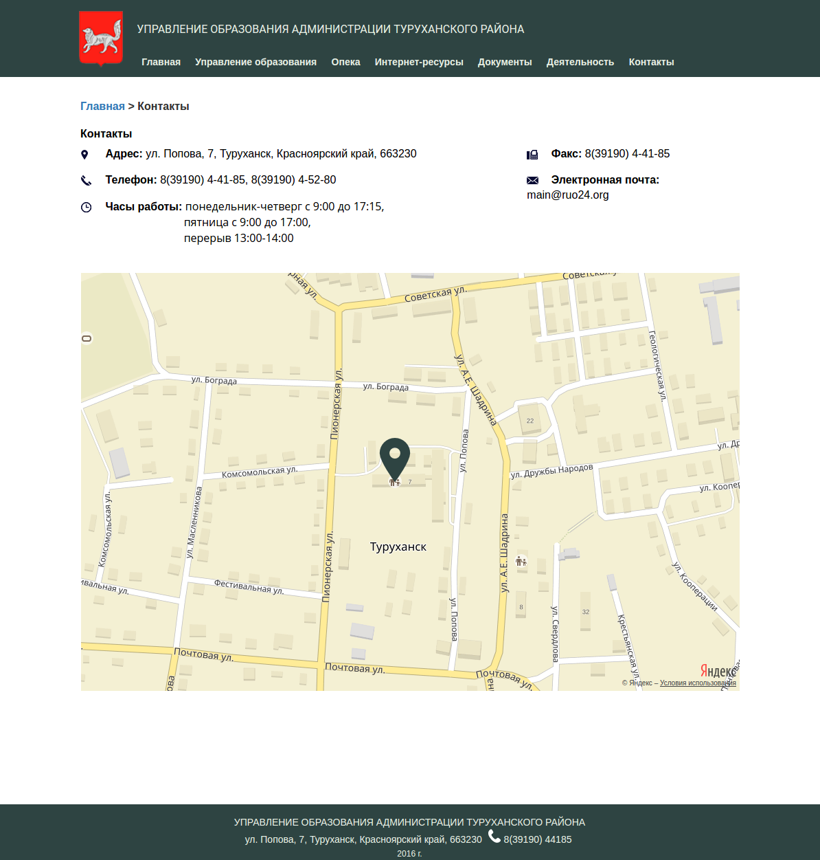Click the Комсомольская ул. horizontal map label

[x=260, y=472]
